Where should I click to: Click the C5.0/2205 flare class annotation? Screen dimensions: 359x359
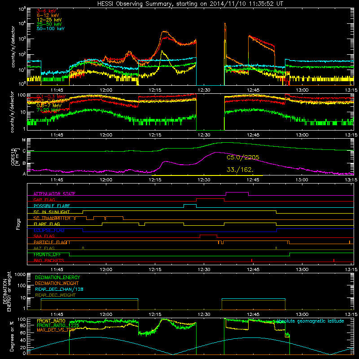pyautogui.click(x=243, y=158)
